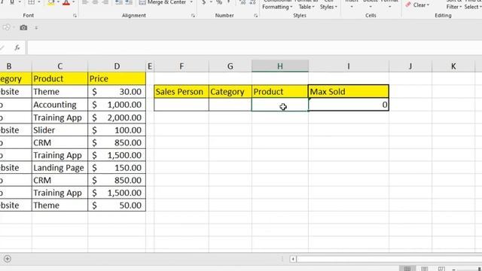The height and width of the screenshot is (271, 482).
Task: Select the Max Sold header cell
Action: (x=349, y=92)
